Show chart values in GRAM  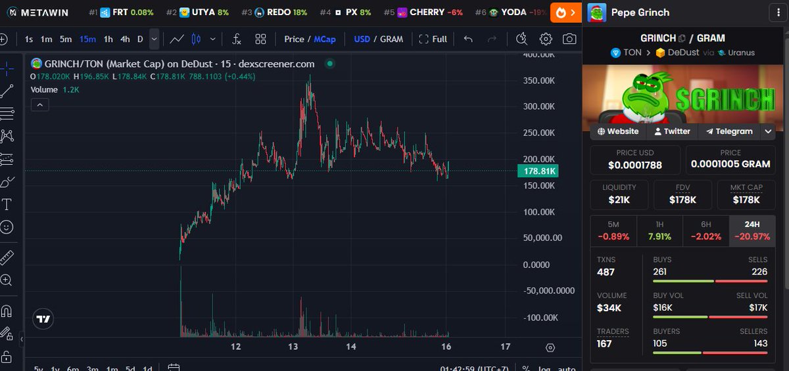click(x=392, y=39)
